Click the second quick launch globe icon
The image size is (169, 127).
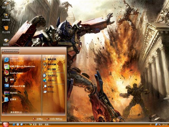[18, 125]
